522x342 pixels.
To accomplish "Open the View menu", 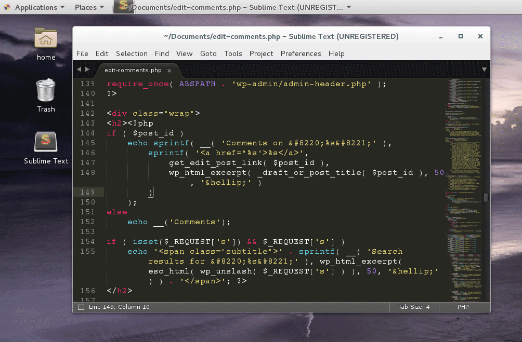I will [184, 53].
